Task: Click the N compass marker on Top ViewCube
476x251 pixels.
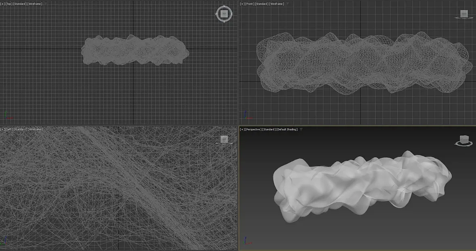Action: pyautogui.click(x=224, y=6)
